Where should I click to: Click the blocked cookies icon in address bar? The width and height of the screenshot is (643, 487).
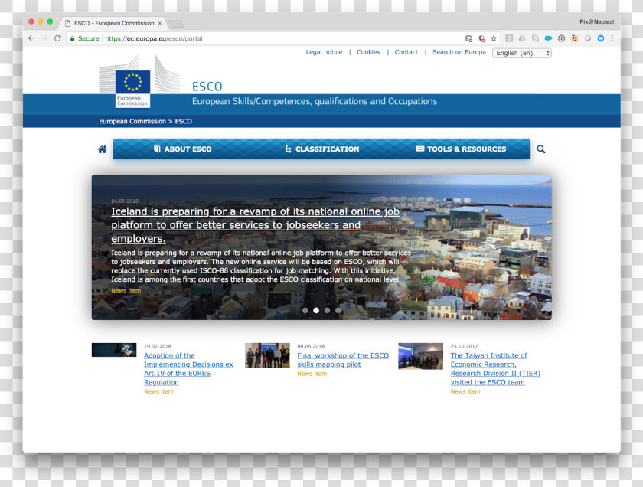[x=481, y=38]
